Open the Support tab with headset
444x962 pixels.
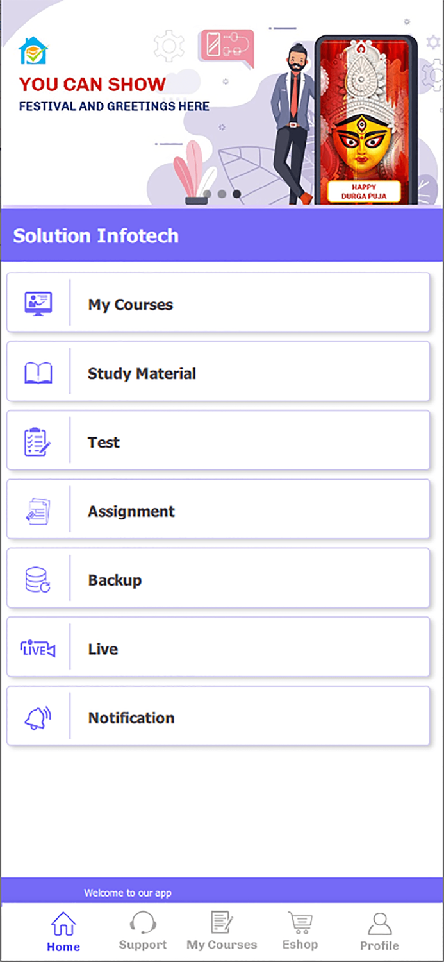pyautogui.click(x=142, y=932)
